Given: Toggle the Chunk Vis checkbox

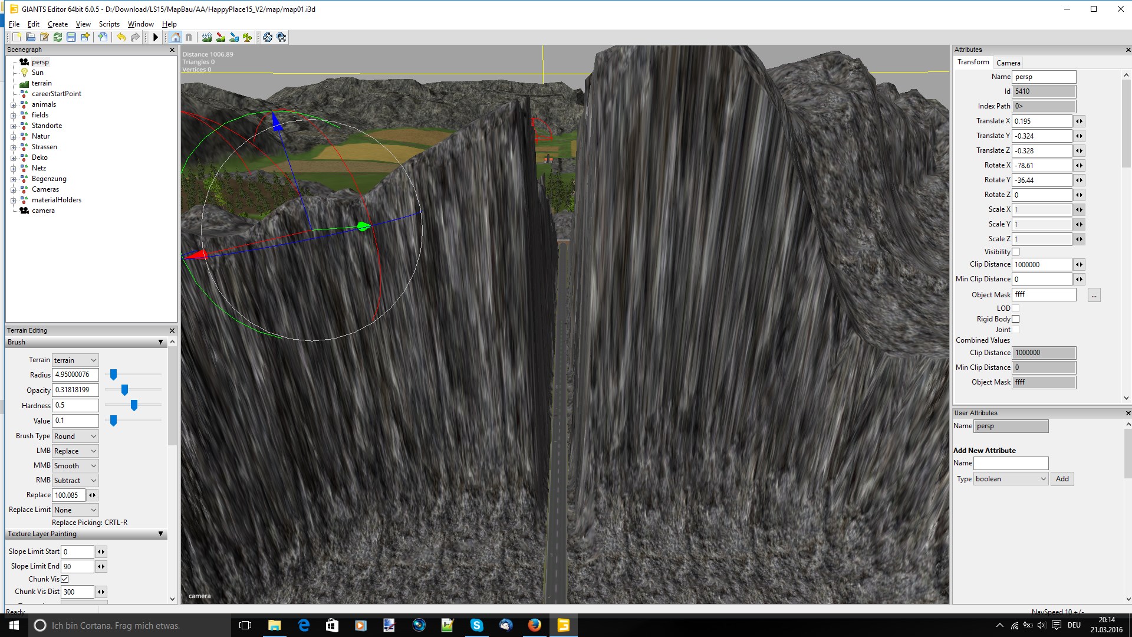Looking at the screenshot, I should click(65, 579).
